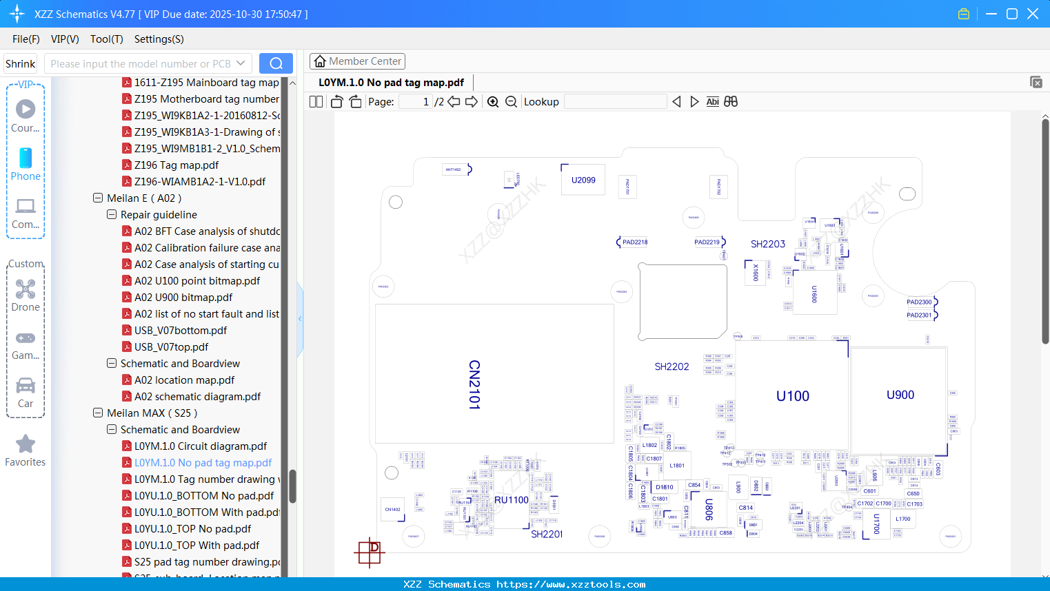This screenshot has width=1050, height=591.
Task: Collapse the Meilan E ( A02 ) node
Action: pyautogui.click(x=97, y=198)
